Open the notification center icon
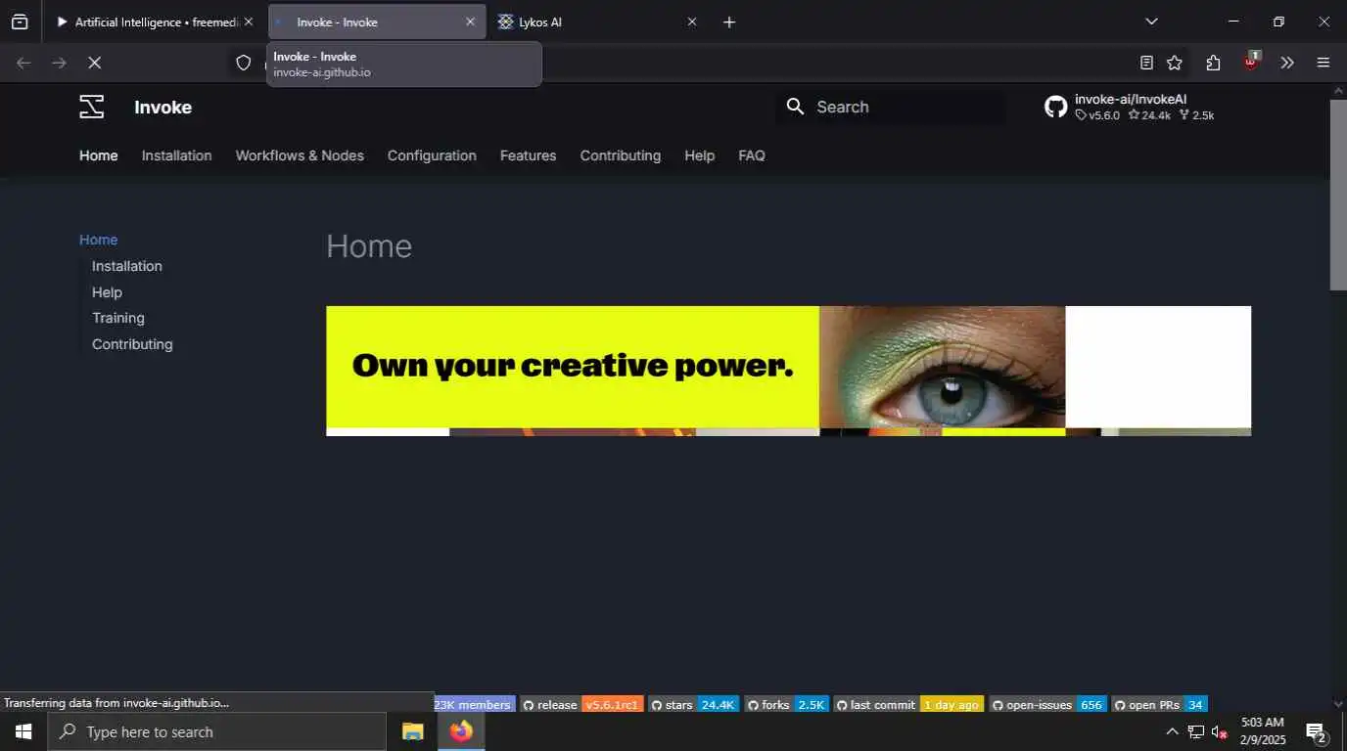The width and height of the screenshot is (1347, 751). pos(1316,731)
